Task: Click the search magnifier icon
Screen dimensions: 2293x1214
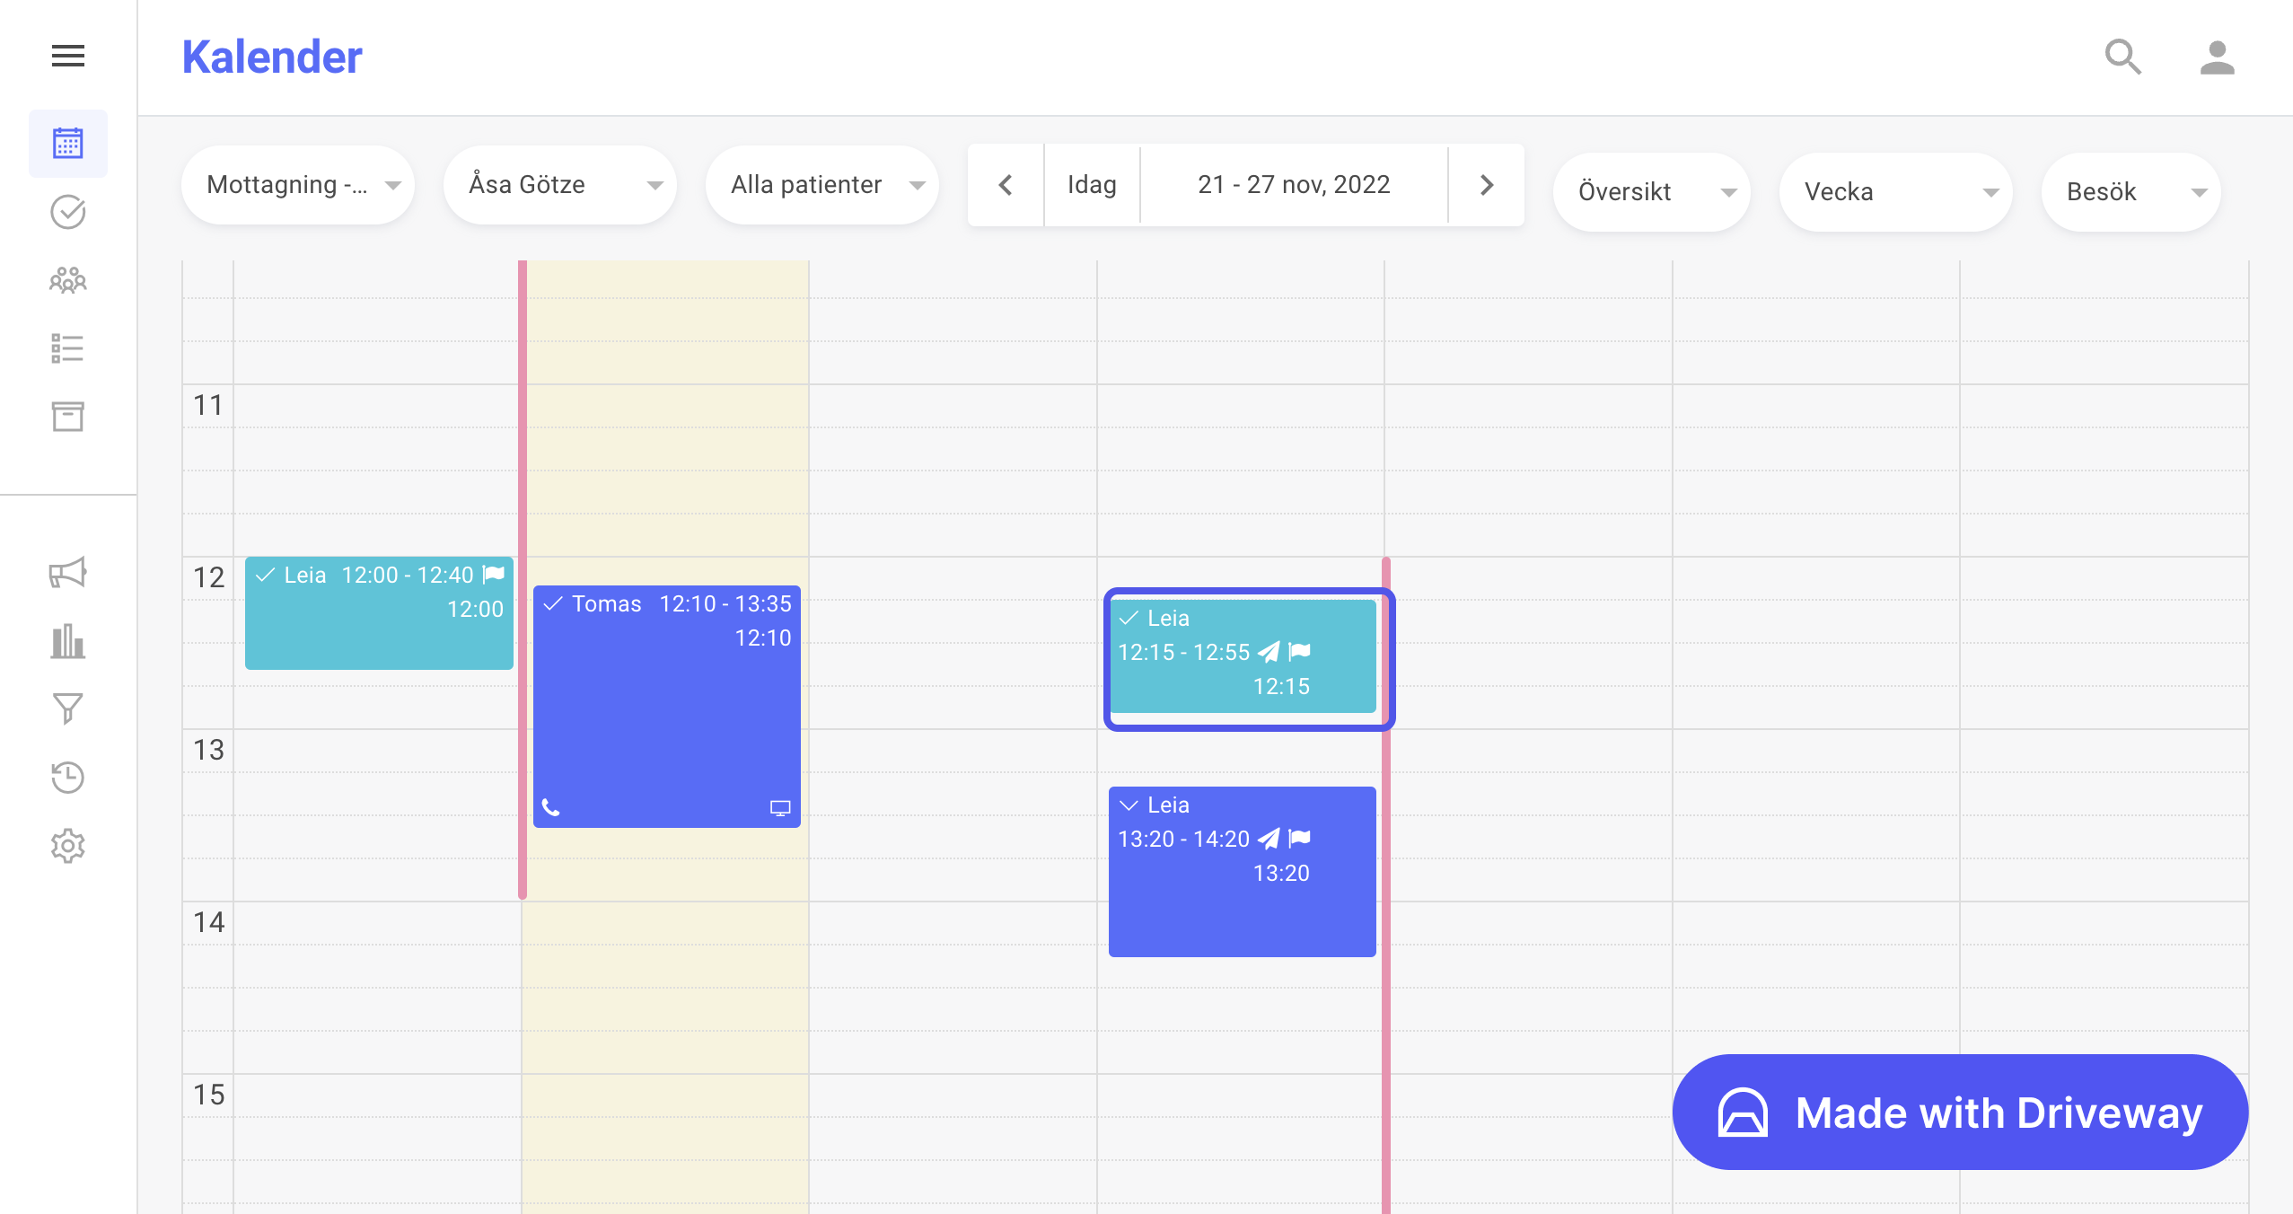Action: [x=2123, y=57]
